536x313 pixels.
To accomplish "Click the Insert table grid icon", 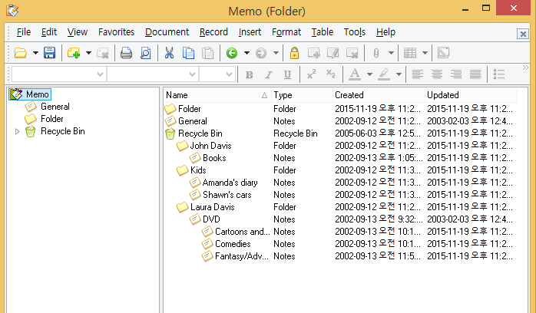I will coord(410,53).
